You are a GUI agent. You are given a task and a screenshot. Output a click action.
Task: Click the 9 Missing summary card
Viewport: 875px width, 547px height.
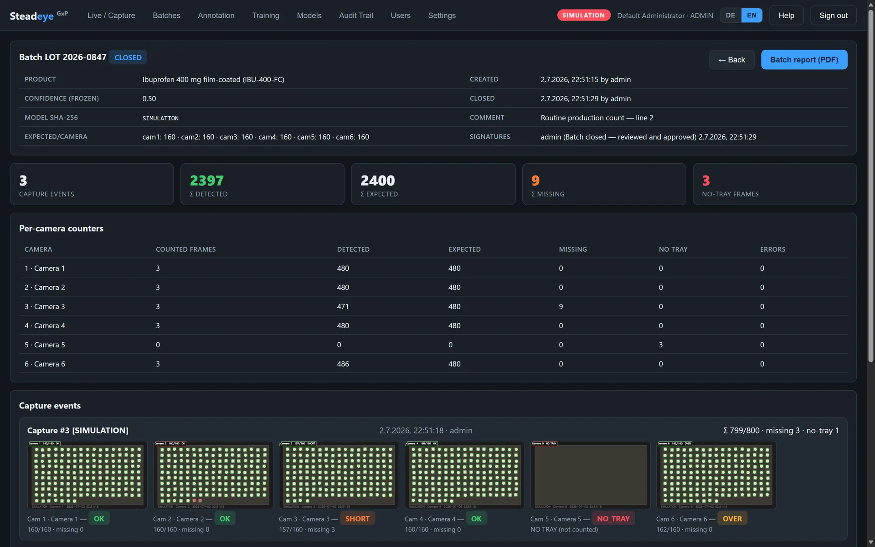(604, 184)
